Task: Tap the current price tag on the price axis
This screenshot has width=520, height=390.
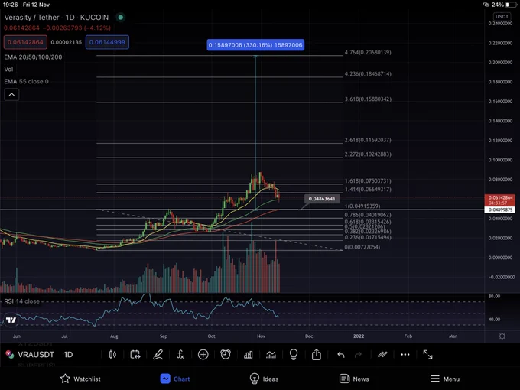Action: pyautogui.click(x=500, y=200)
